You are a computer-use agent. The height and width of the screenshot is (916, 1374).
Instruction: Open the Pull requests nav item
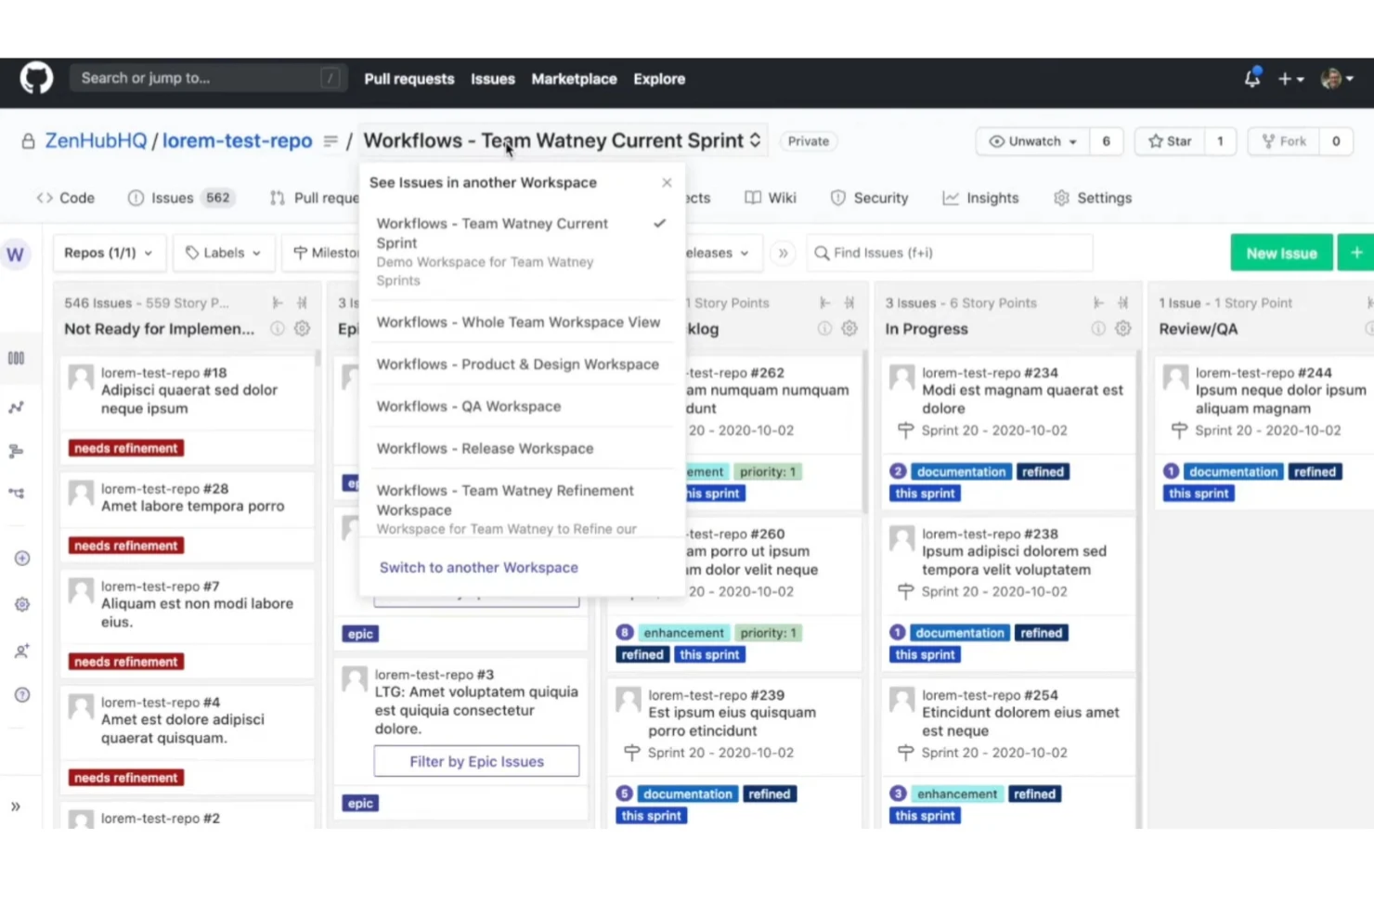click(x=409, y=79)
